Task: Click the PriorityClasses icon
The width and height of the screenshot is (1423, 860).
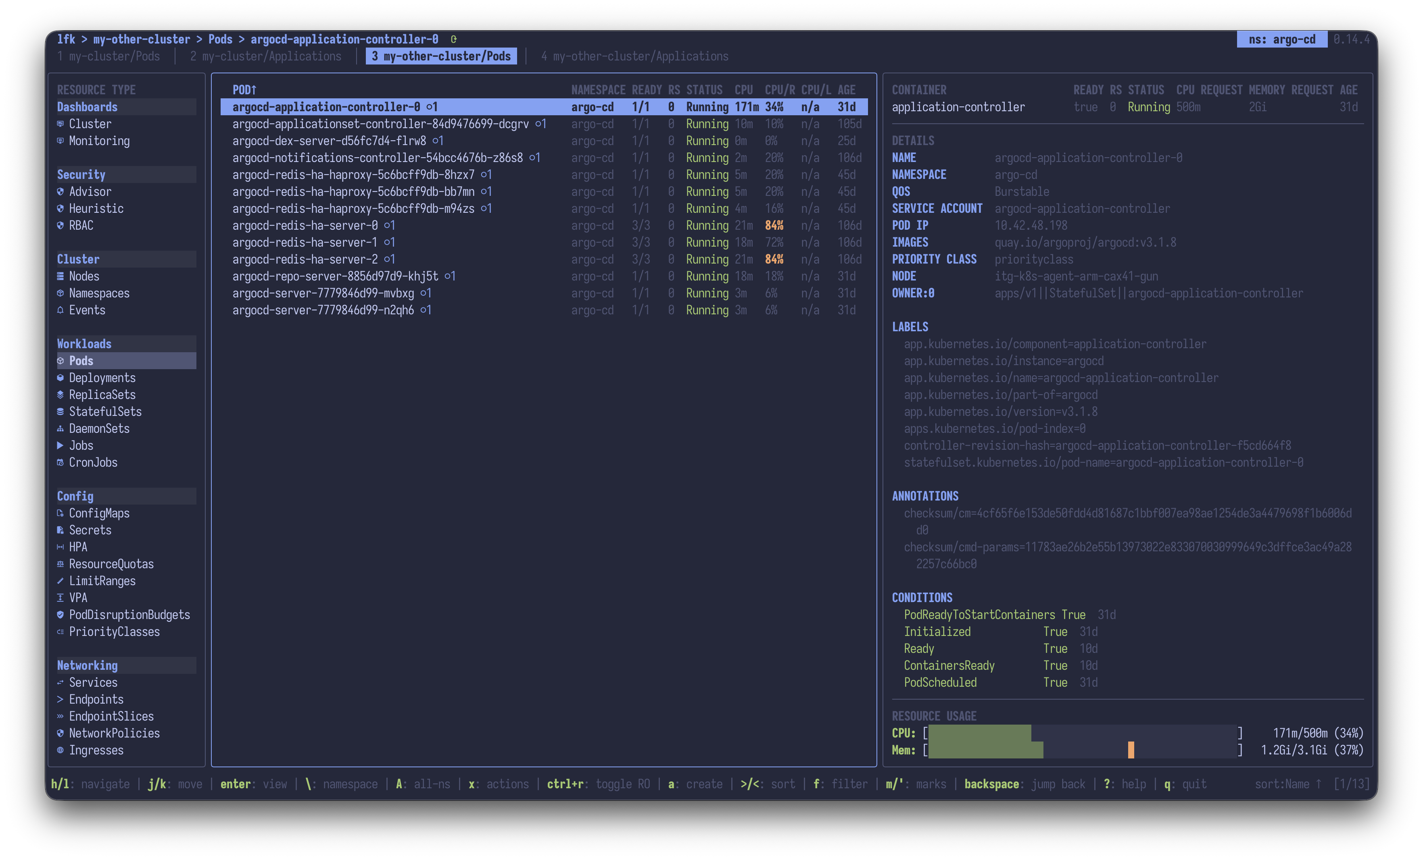Action: (60, 632)
